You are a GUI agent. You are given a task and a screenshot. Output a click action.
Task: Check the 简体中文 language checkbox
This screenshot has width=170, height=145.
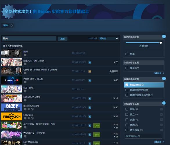[x=126, y=68]
